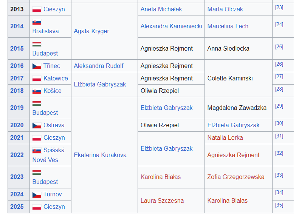Follow the Aleksandra Rudolf link
Screen dimensions: 299x219
(x=98, y=66)
